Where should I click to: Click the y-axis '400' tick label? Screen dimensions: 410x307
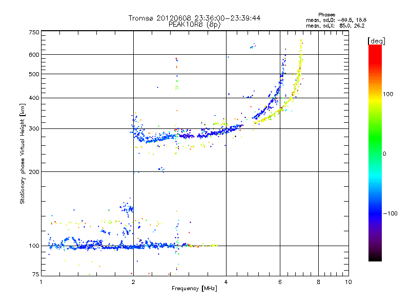click(34, 98)
